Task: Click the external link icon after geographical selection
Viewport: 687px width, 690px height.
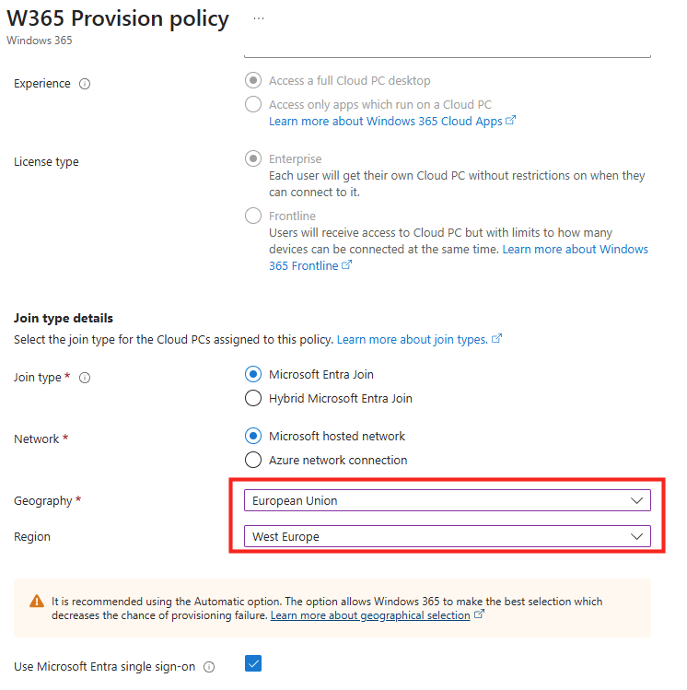Action: tap(479, 615)
